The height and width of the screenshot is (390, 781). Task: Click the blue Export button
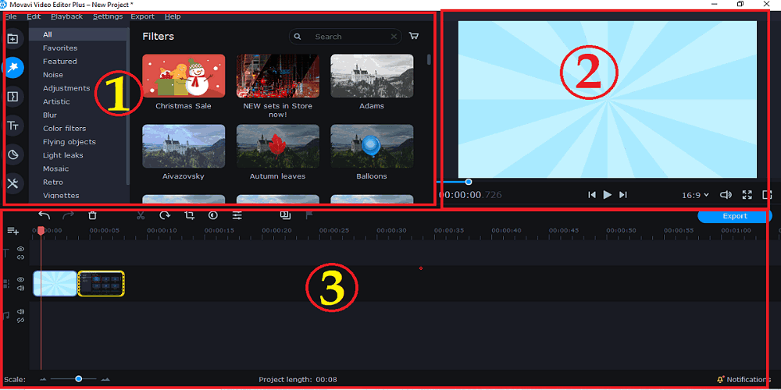point(735,216)
